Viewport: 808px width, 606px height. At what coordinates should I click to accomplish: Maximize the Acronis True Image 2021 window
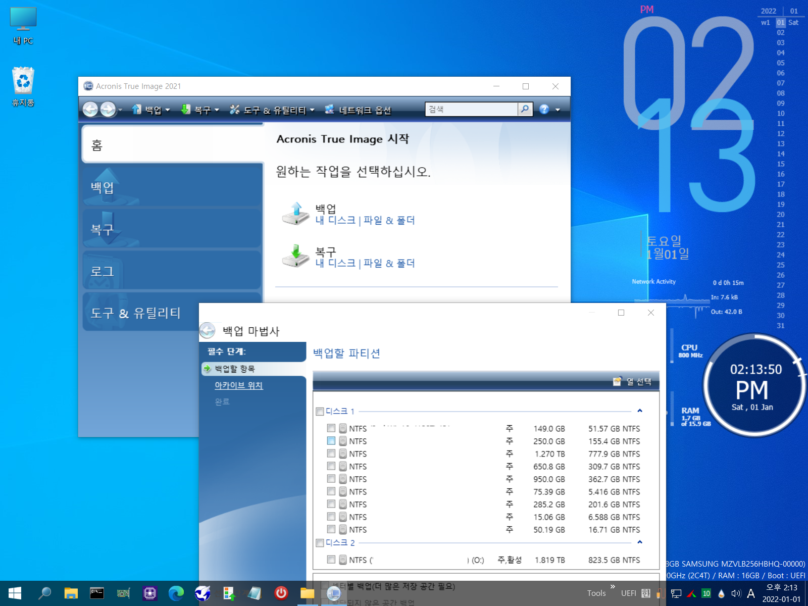526,86
